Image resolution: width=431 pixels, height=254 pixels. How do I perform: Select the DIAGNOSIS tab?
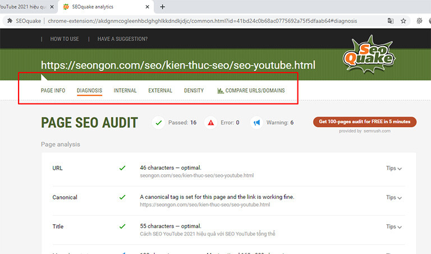coord(89,90)
